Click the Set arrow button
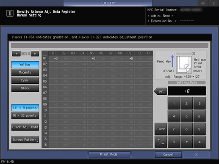This screenshot has height=164, width=219. 161,91
